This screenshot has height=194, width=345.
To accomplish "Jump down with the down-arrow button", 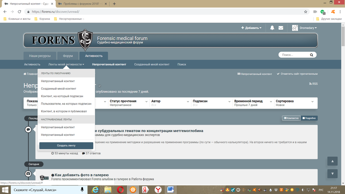I will pyautogui.click(x=333, y=174).
